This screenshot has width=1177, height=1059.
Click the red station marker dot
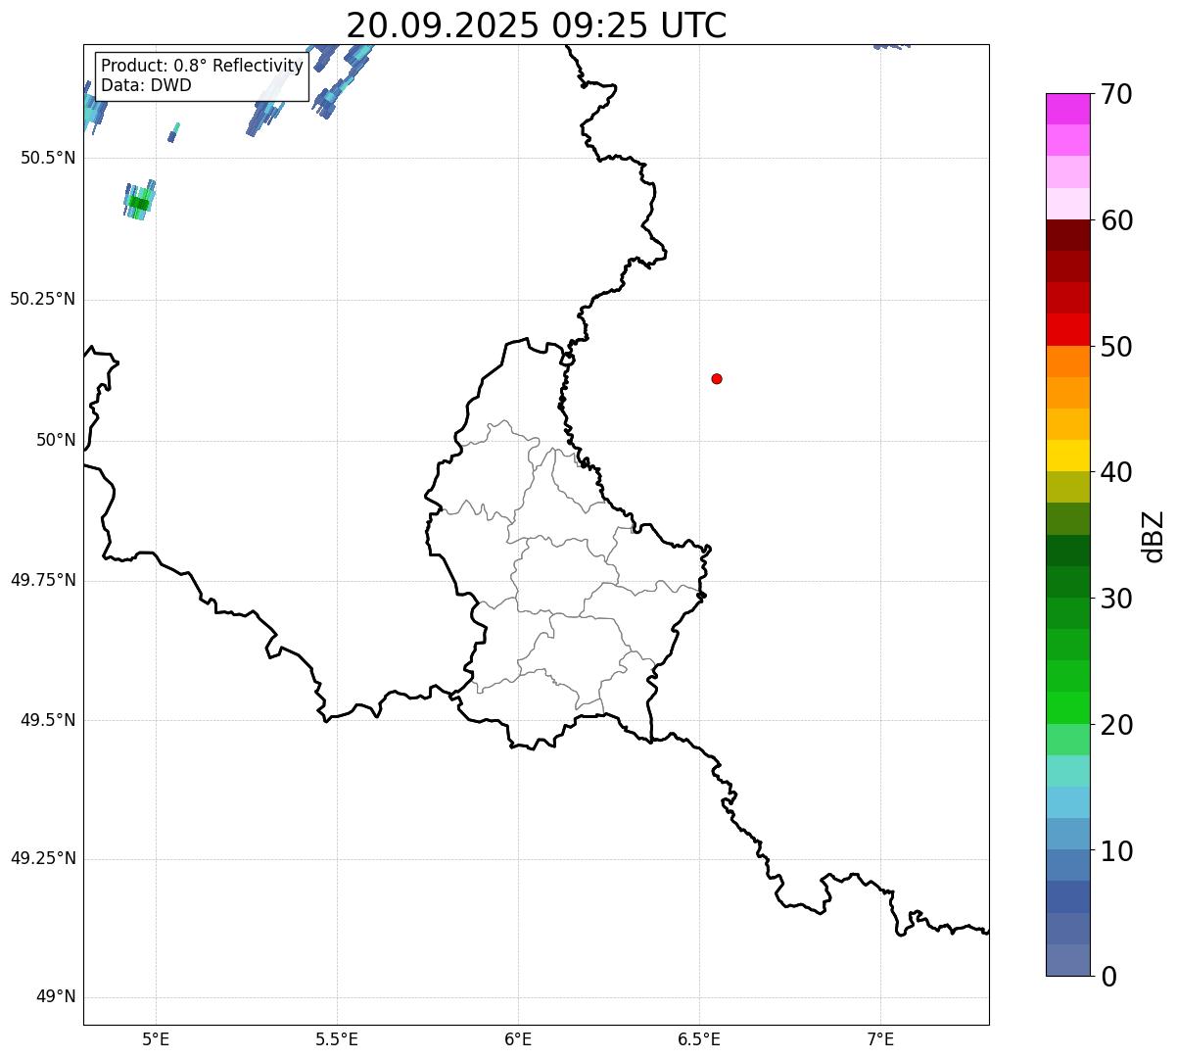click(x=717, y=378)
